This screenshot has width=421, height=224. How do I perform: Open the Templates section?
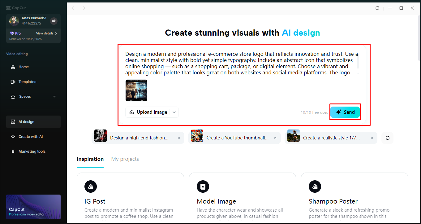click(x=27, y=82)
